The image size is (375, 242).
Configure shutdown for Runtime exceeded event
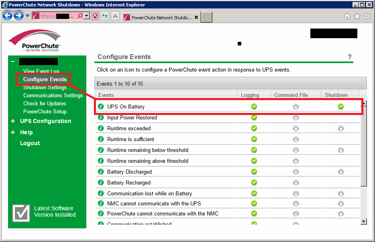[x=341, y=129]
